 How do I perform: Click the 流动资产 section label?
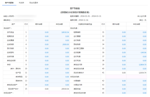[x=8, y=28]
